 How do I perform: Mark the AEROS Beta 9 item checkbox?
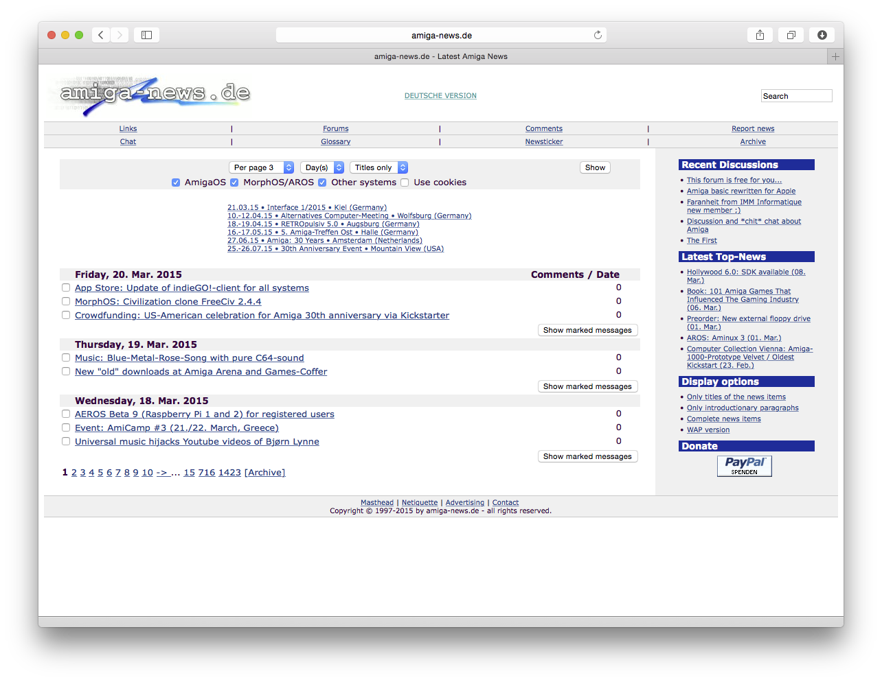click(66, 414)
